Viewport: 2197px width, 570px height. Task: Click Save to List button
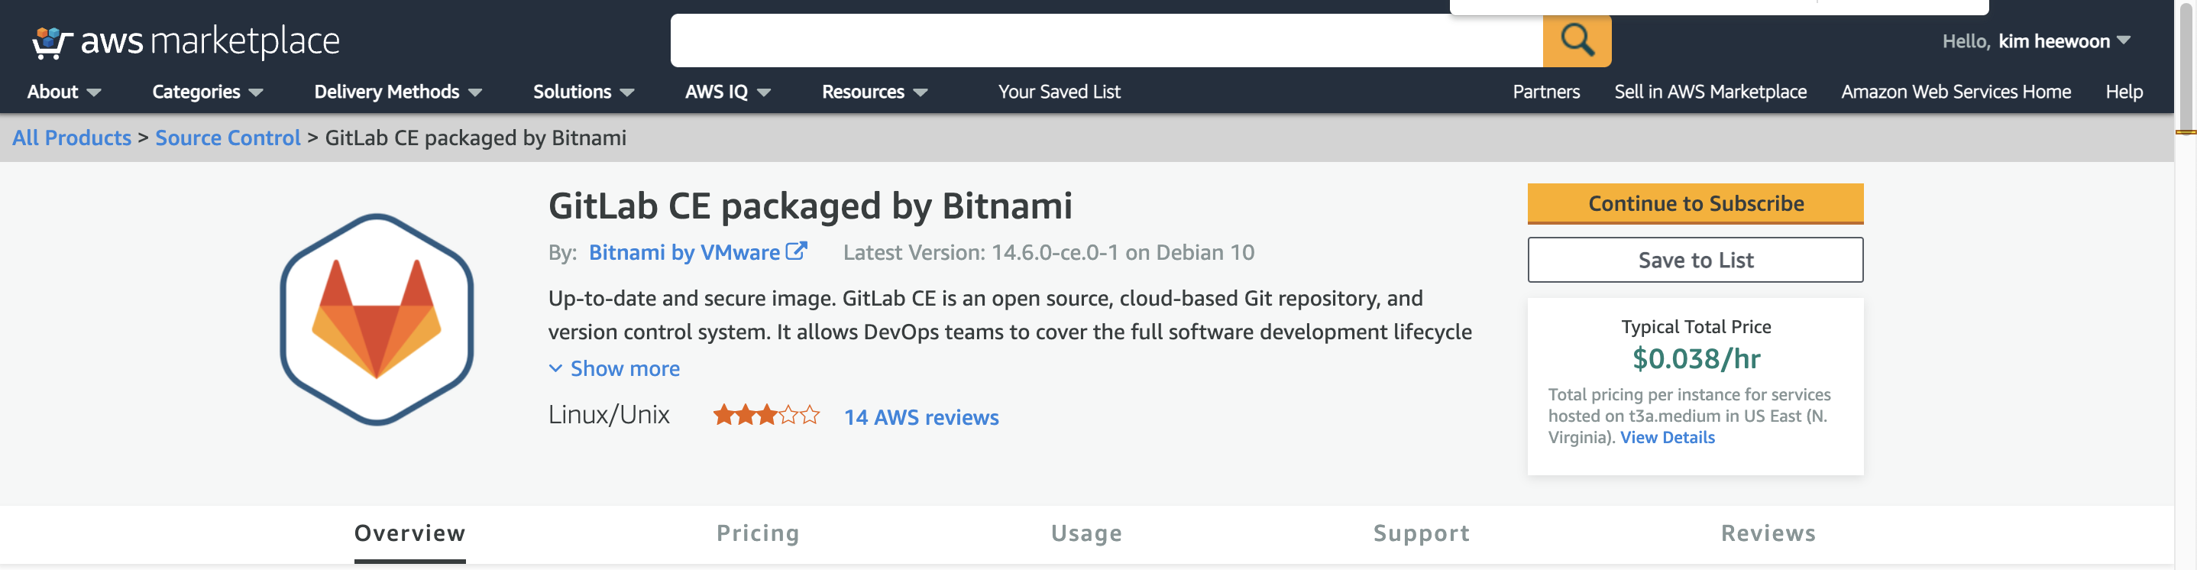(1694, 261)
